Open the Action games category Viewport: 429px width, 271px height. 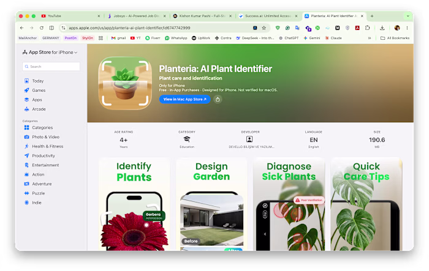[x=34, y=174]
